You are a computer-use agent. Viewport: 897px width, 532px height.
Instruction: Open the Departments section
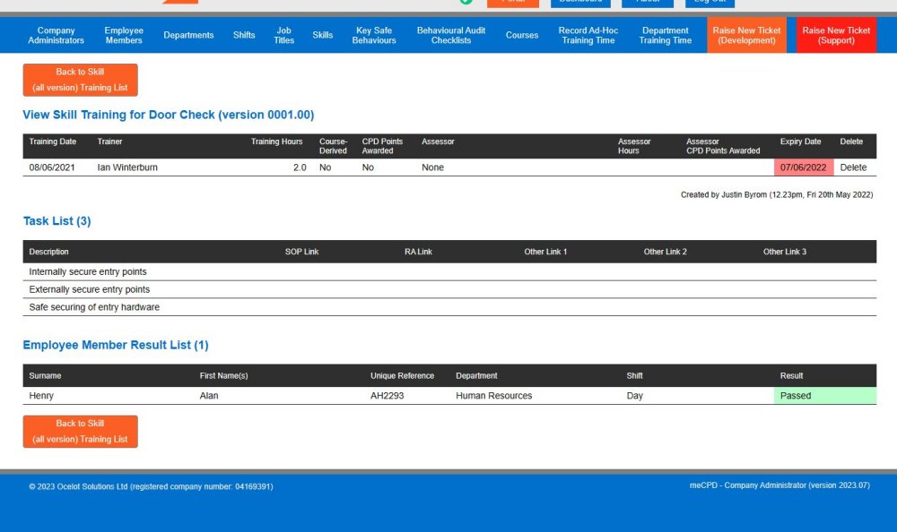point(188,35)
